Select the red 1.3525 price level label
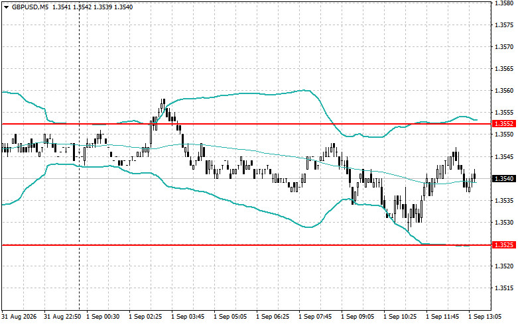 click(503, 244)
